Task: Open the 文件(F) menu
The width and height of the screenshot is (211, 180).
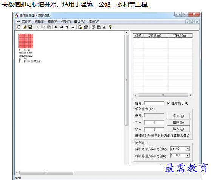Action: click(26, 22)
